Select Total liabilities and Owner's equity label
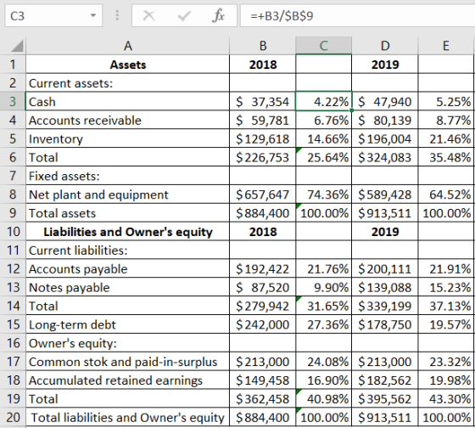 128,417
